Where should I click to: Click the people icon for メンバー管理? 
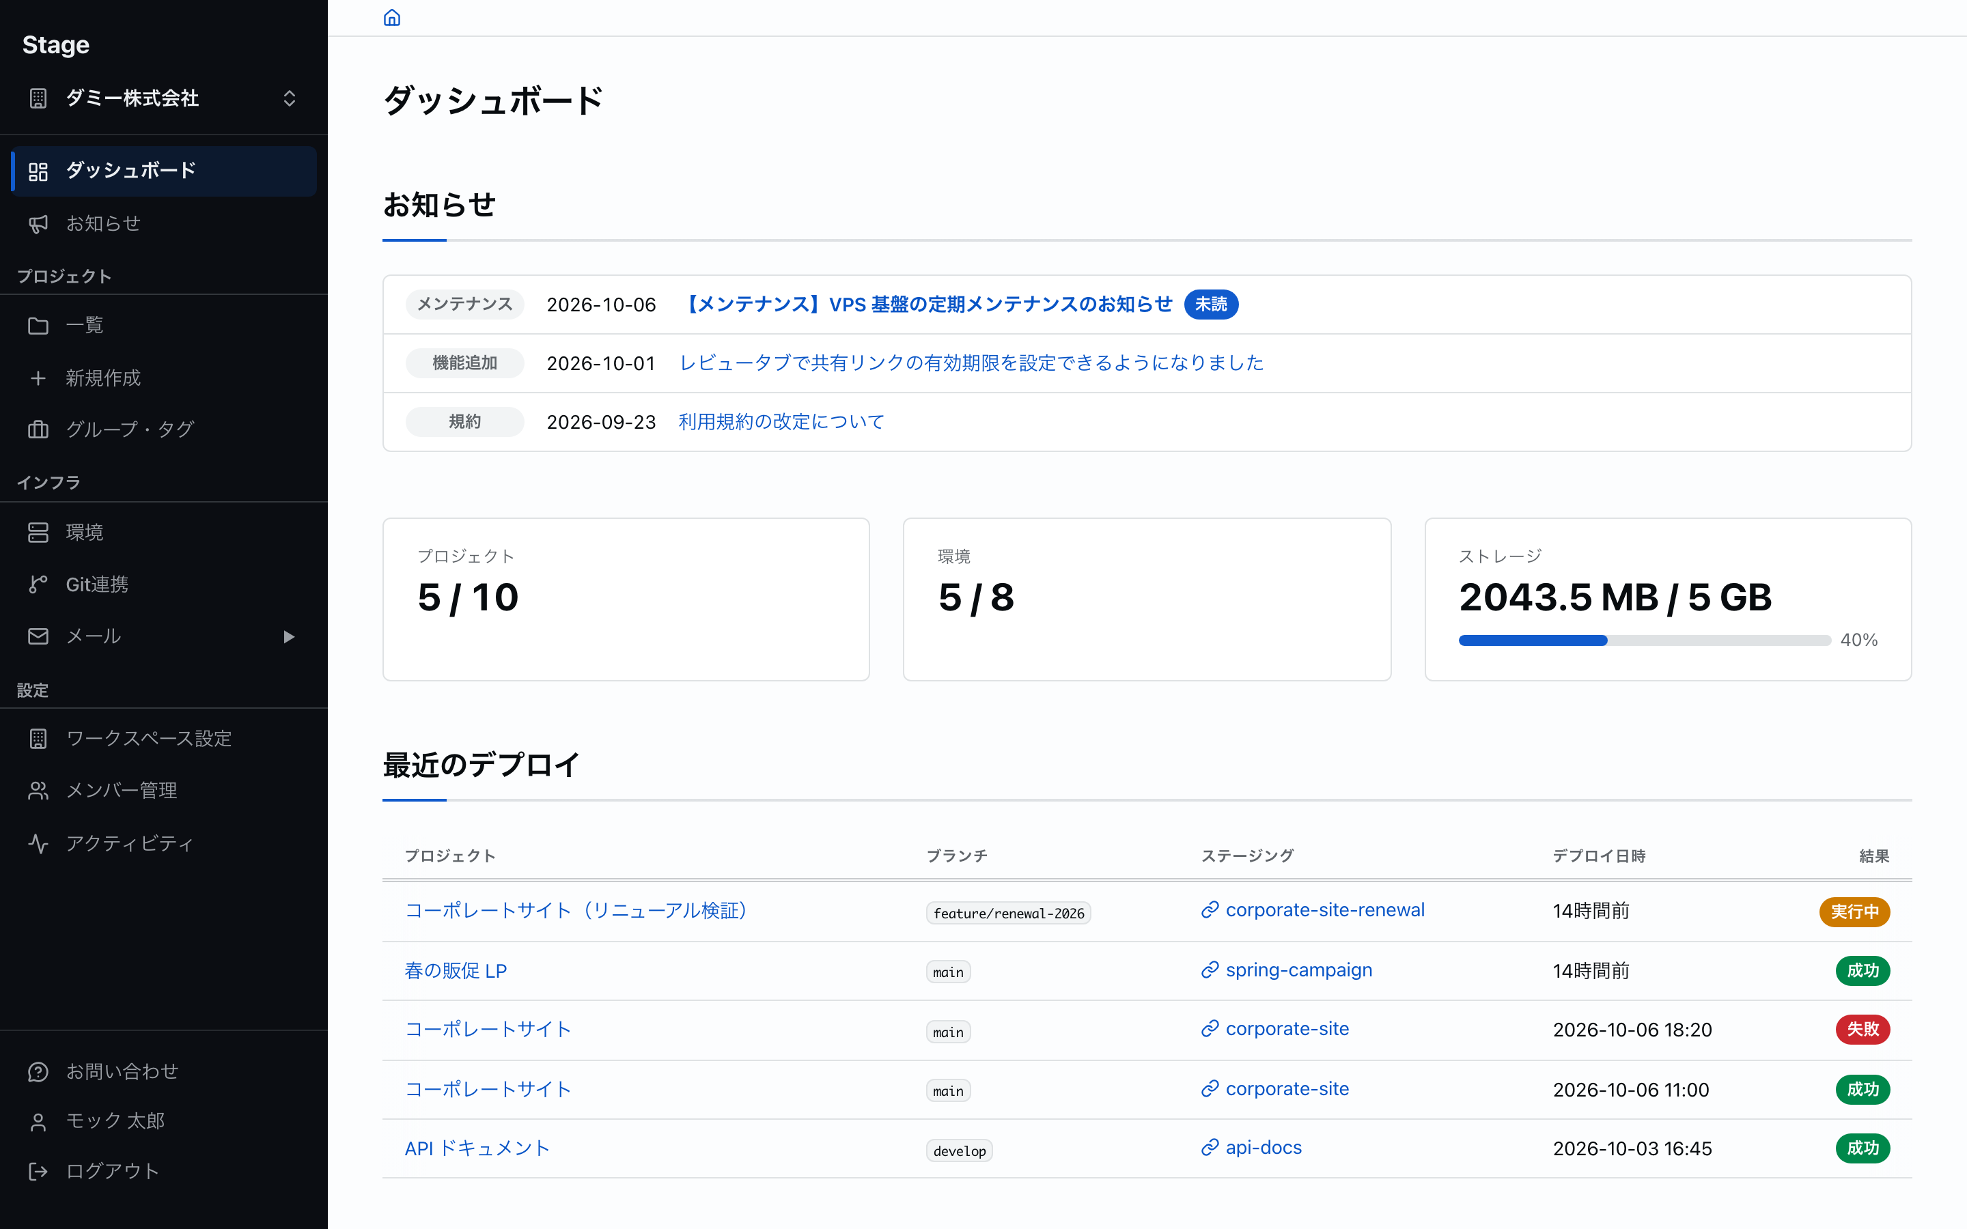click(38, 791)
